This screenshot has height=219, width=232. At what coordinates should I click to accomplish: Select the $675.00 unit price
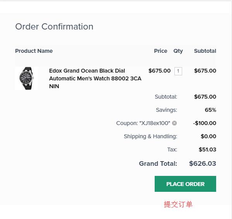tap(159, 71)
